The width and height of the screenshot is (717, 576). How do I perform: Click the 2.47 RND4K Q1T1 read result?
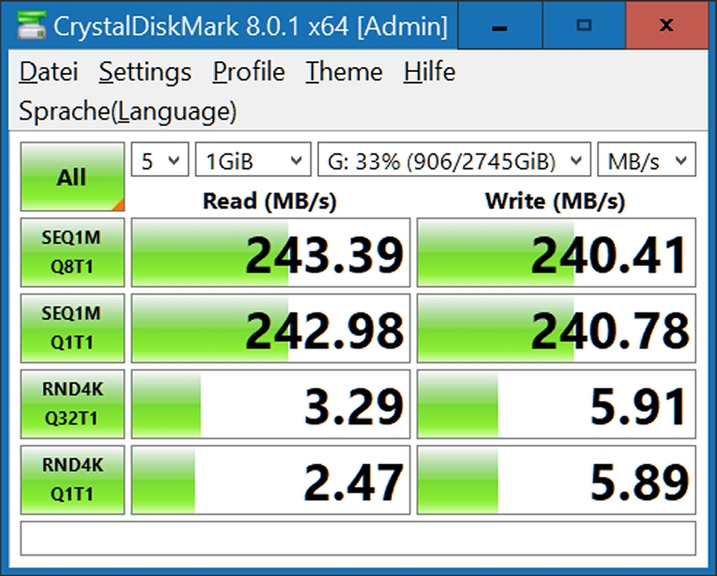point(270,480)
